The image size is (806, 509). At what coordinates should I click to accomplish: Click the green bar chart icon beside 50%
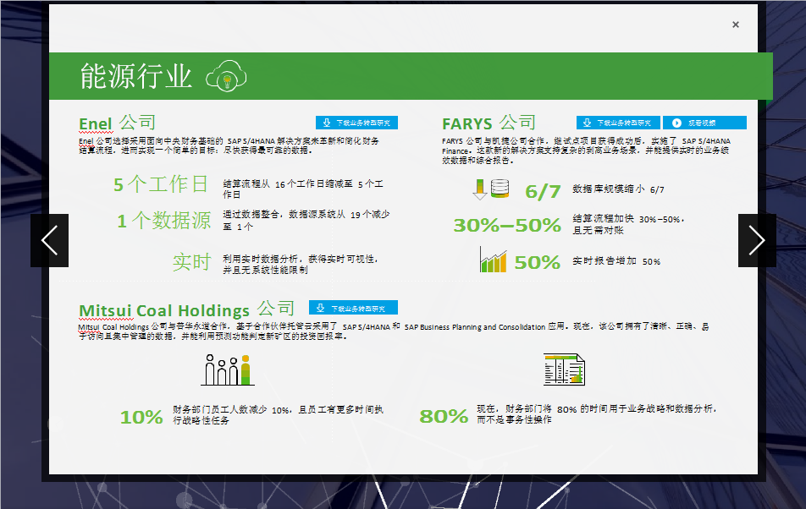493,260
